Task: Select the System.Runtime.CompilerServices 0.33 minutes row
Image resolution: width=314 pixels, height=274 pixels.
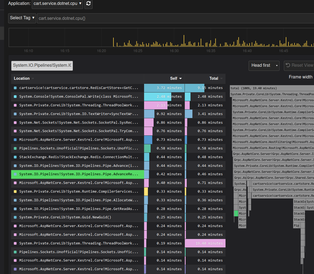Action: click(118, 191)
